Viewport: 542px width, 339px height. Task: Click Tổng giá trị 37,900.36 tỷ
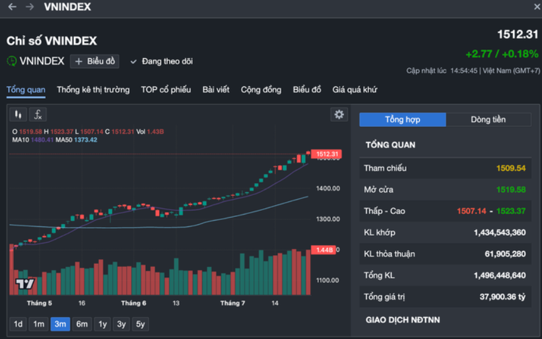(503, 296)
